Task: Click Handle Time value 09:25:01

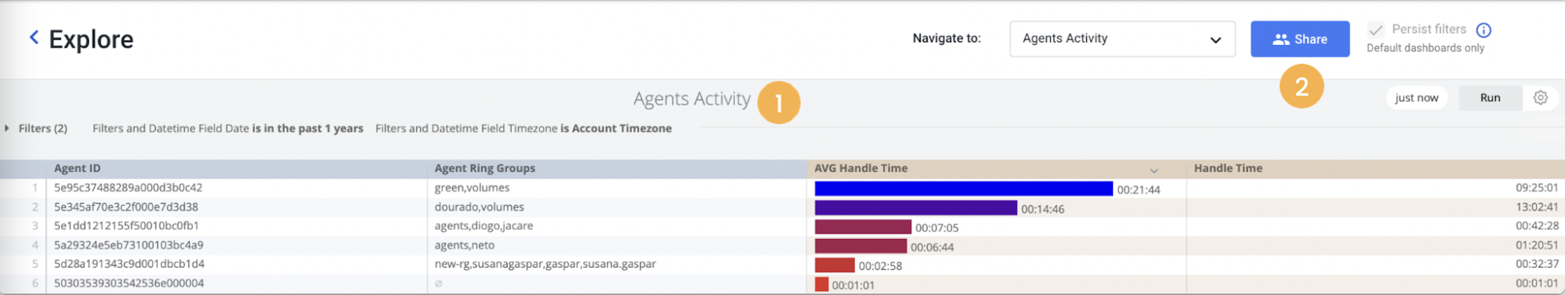Action: [1536, 188]
